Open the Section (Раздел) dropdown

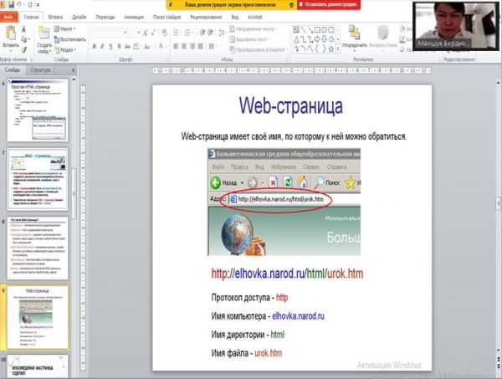[67, 49]
